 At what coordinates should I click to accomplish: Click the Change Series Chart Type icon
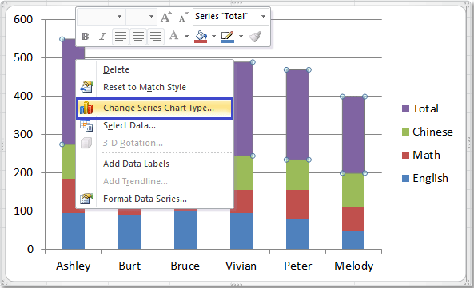click(86, 108)
